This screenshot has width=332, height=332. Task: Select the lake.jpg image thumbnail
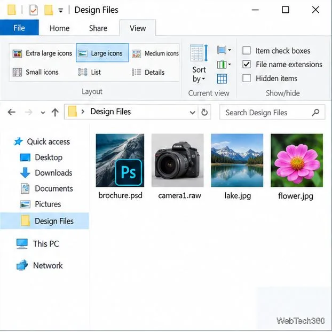point(237,161)
